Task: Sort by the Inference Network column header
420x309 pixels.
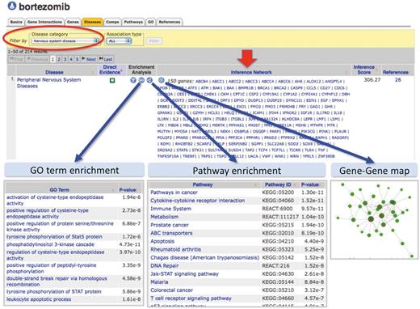Action: [x=251, y=72]
